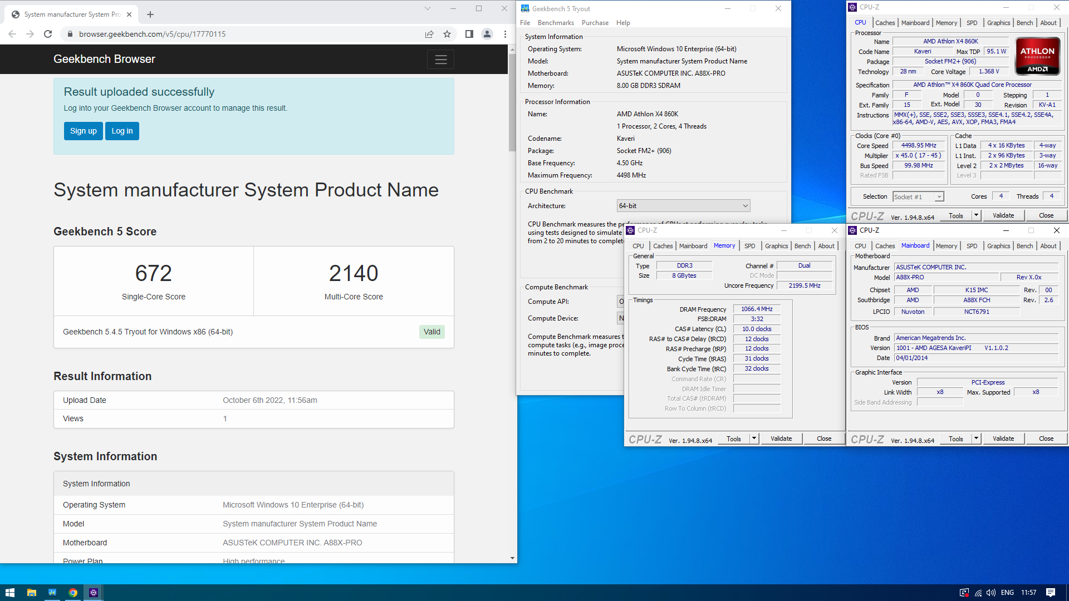
Task: Click multi-core score 2140
Action: coord(354,273)
